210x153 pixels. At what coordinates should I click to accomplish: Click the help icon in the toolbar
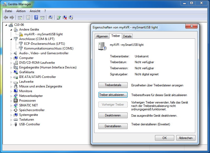(x=36, y=17)
